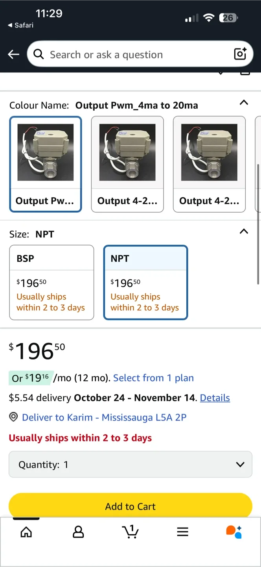Open delivery Details link
Image resolution: width=261 pixels, height=567 pixels.
pos(215,398)
